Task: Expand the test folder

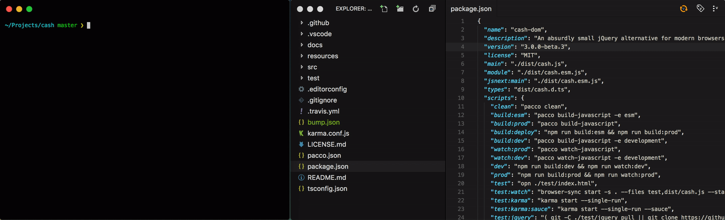Action: pos(368,78)
